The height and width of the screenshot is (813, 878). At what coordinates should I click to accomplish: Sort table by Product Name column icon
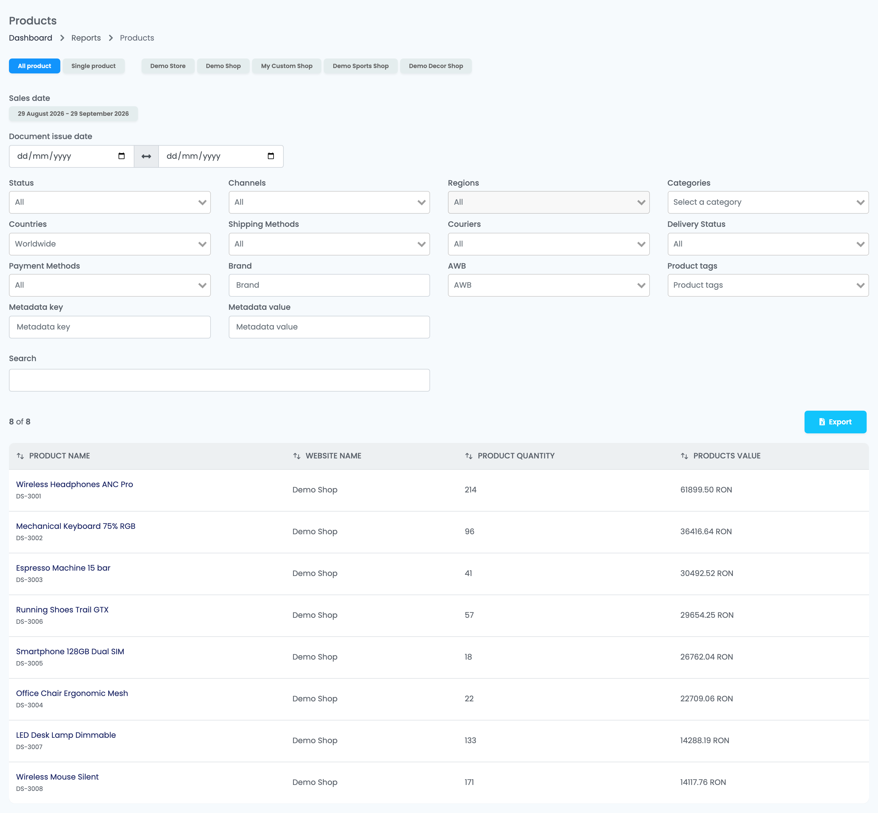click(20, 456)
